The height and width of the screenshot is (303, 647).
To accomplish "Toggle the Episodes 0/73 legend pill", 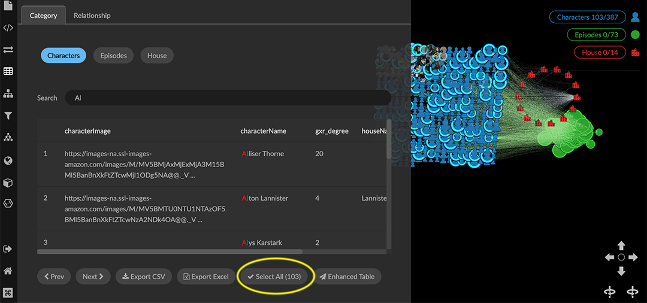I will click(596, 35).
